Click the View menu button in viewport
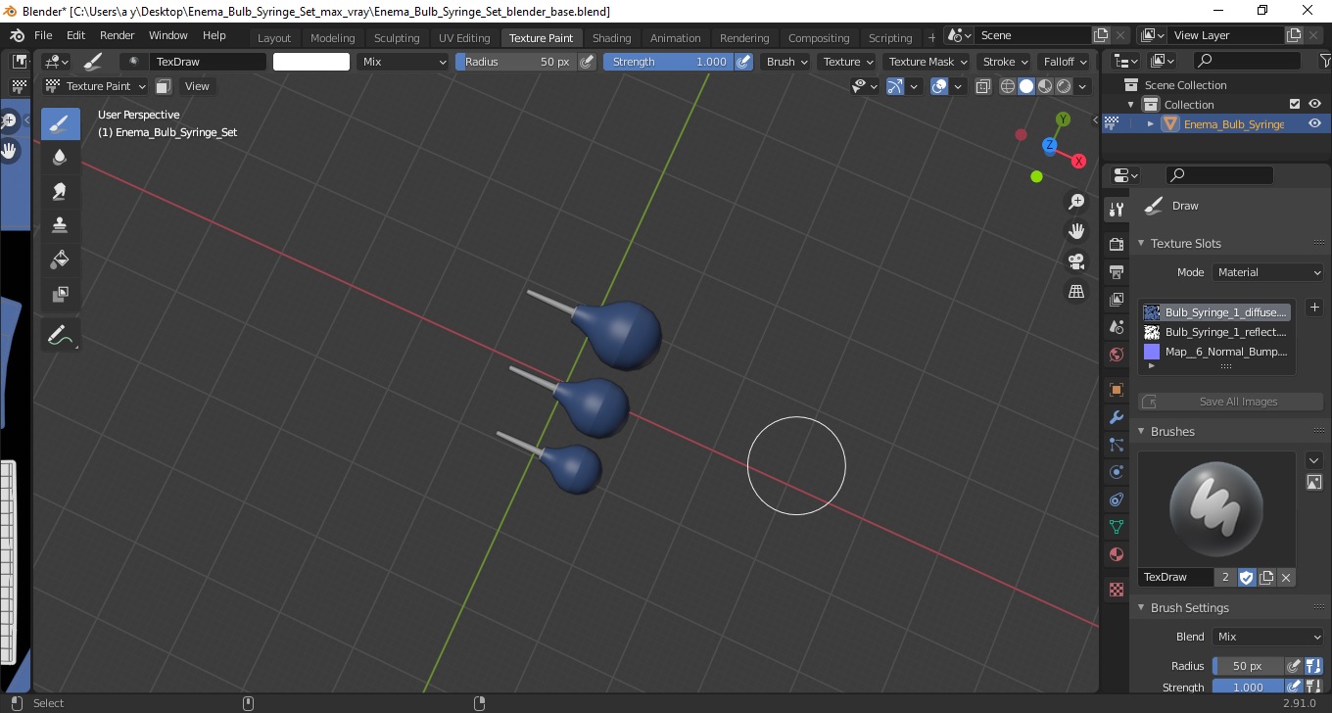This screenshot has width=1332, height=713. tap(197, 86)
